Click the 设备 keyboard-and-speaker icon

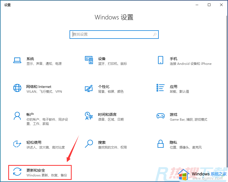click(89, 60)
